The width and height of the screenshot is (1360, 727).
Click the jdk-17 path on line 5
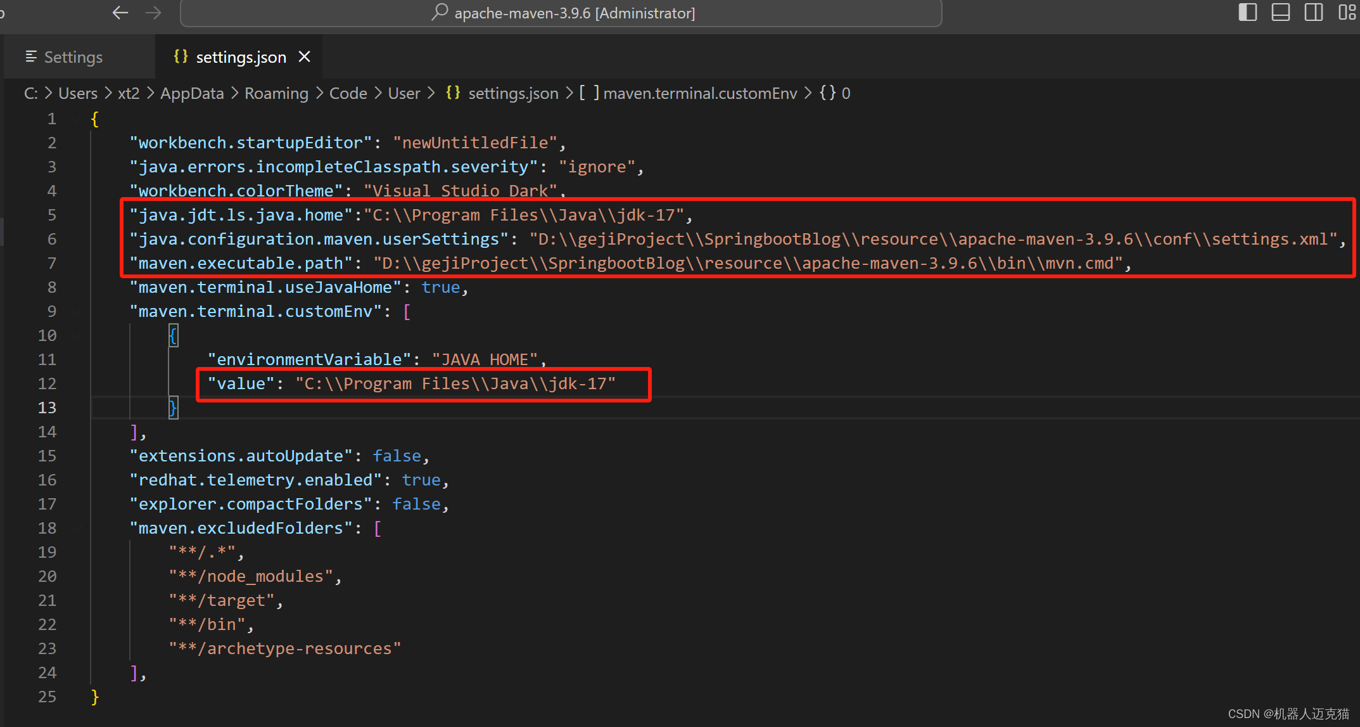coord(524,216)
